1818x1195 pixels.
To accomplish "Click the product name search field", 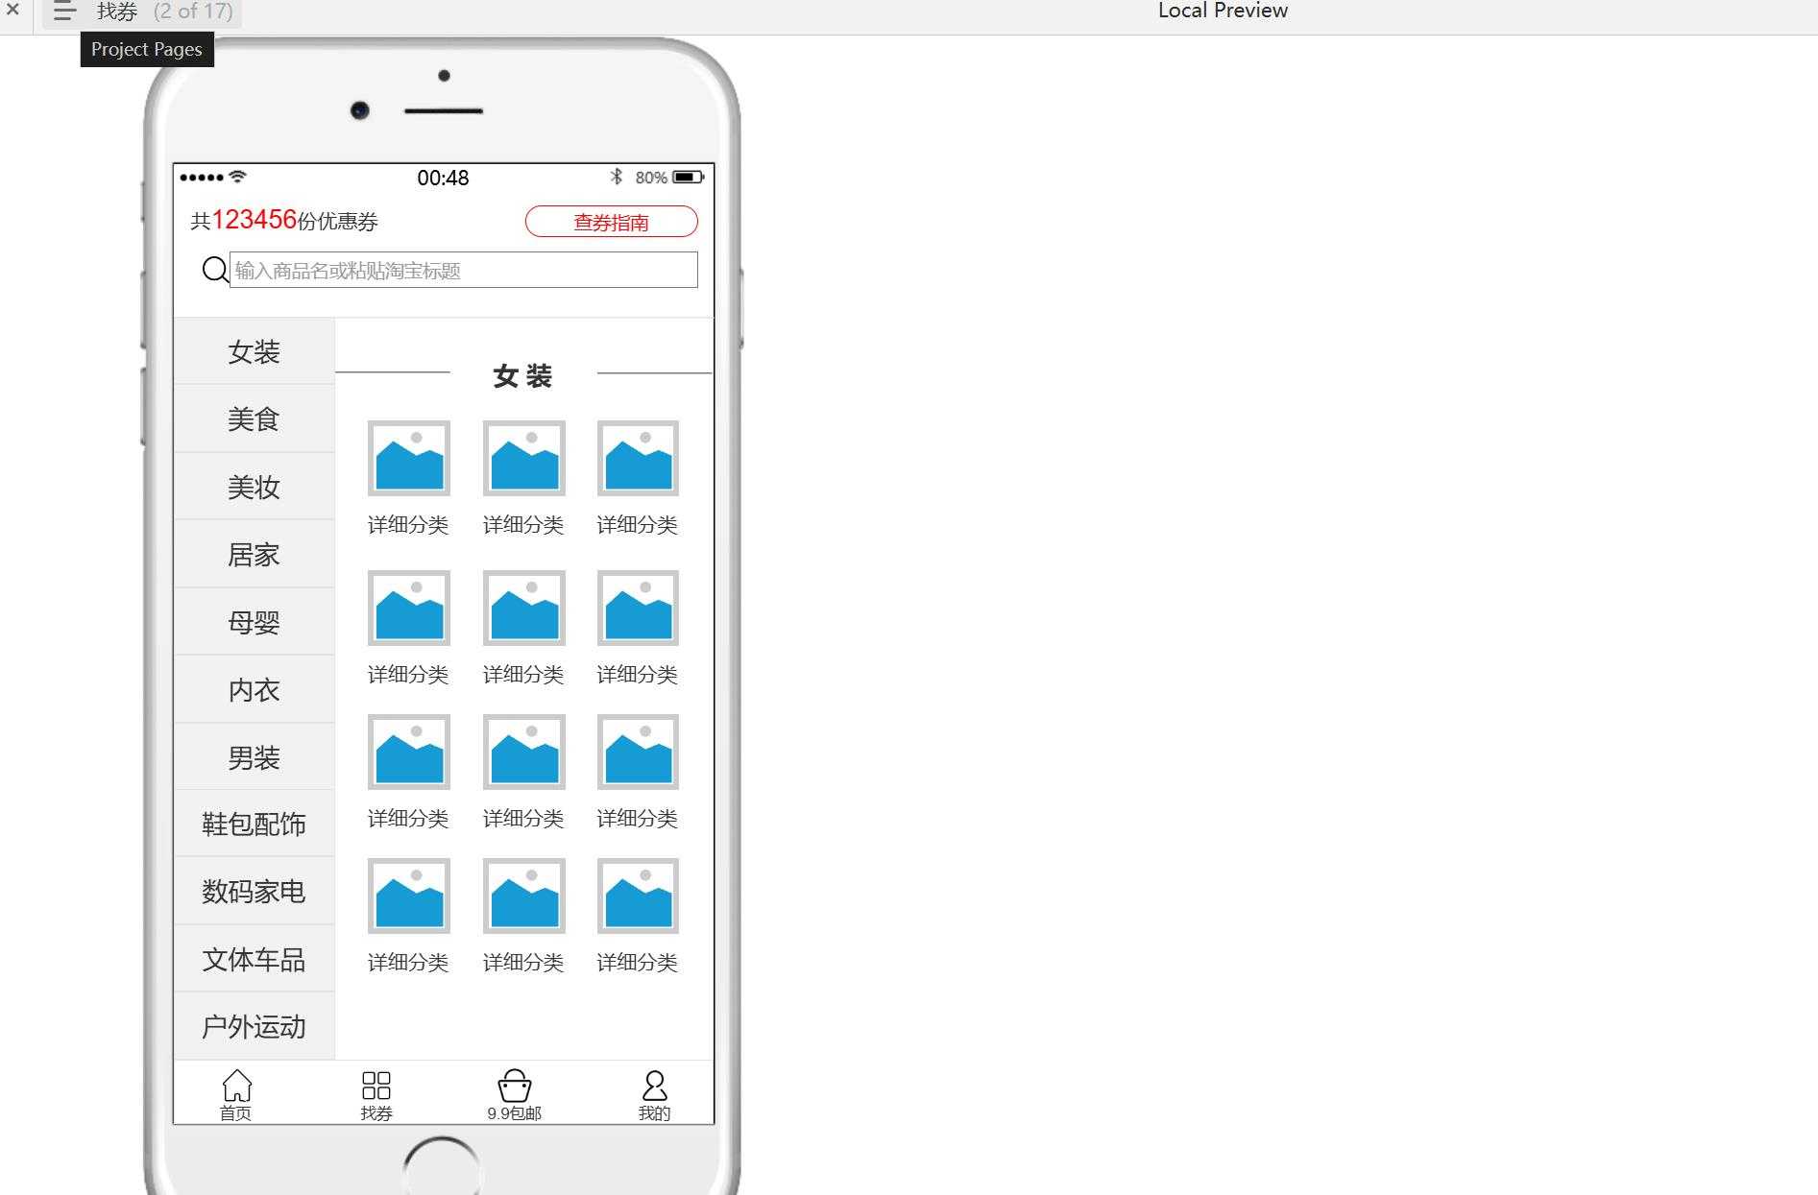I will tap(463, 270).
